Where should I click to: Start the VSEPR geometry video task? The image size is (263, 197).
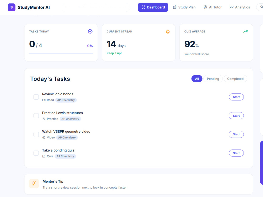(x=236, y=135)
